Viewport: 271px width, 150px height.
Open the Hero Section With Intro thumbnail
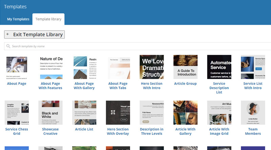[x=152, y=67]
